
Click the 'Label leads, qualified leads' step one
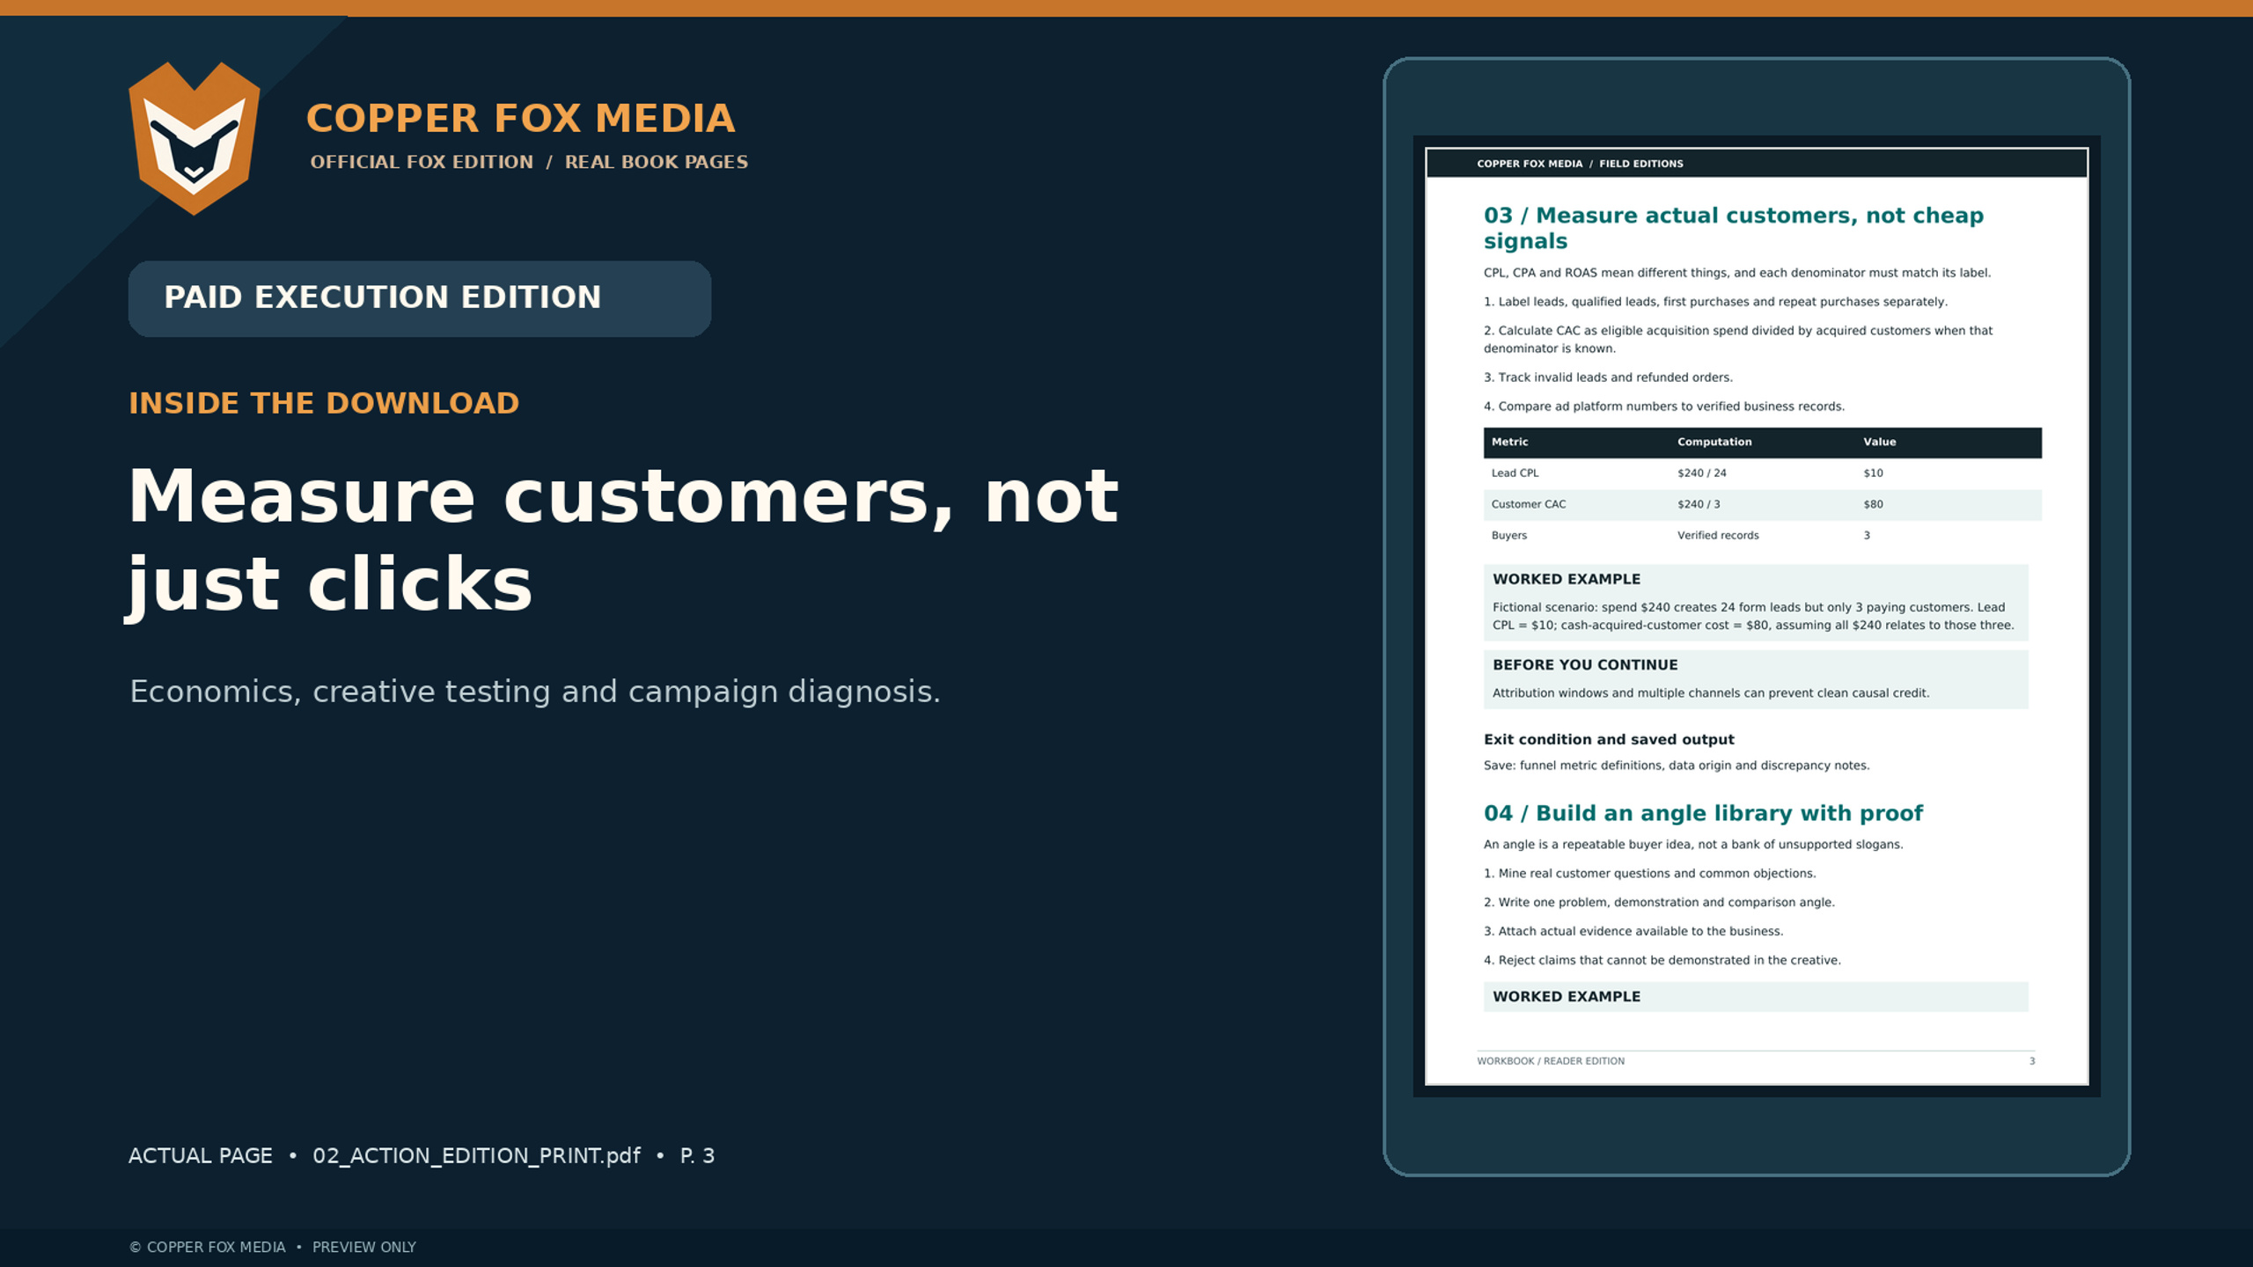coord(1715,302)
